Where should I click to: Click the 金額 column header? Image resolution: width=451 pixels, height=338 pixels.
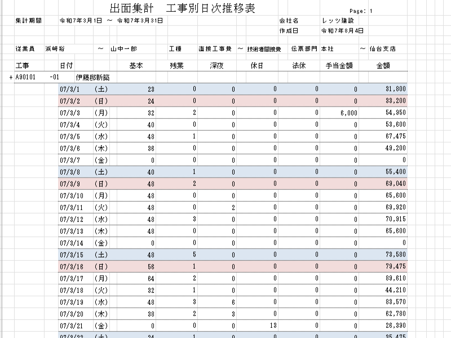pyautogui.click(x=383, y=66)
